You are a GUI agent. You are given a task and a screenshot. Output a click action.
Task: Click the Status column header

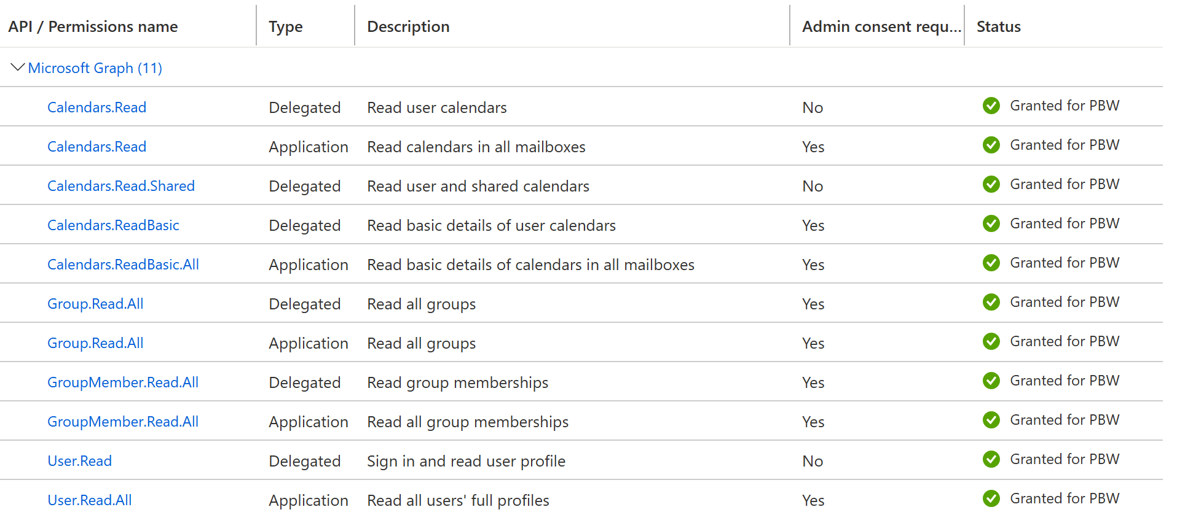(998, 27)
